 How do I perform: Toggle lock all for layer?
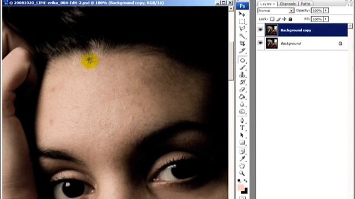click(x=290, y=19)
